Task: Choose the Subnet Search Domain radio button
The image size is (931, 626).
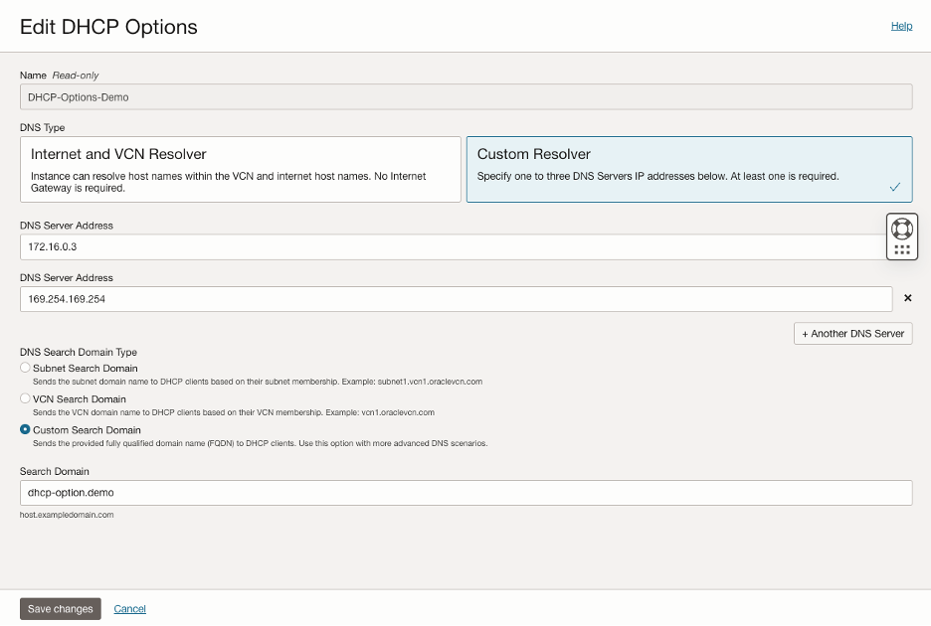Action: tap(26, 369)
